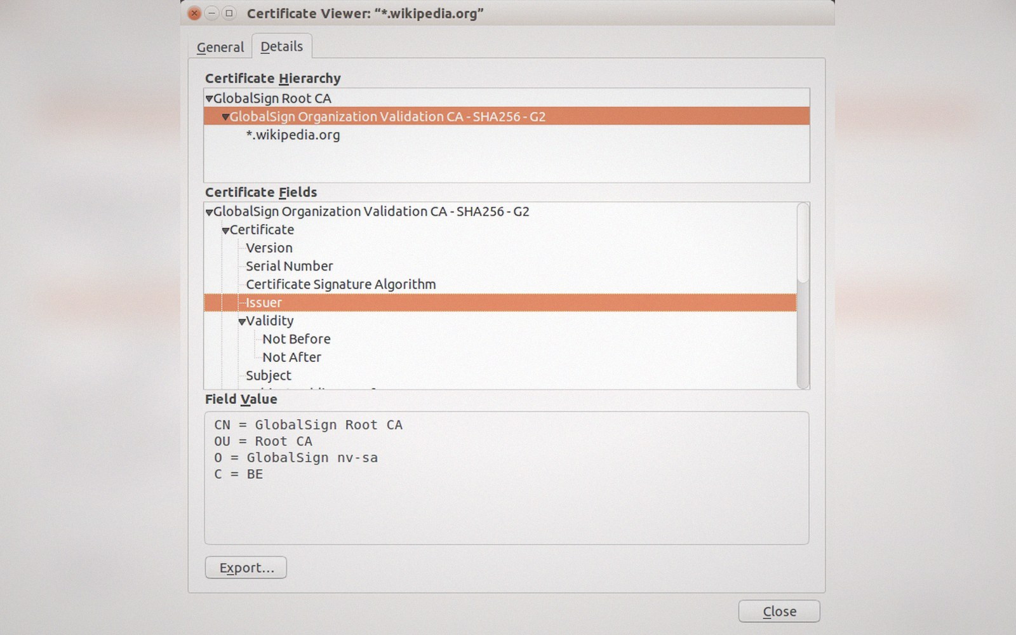The width and height of the screenshot is (1016, 635).
Task: Minimize the Certificate Viewer window
Action: (x=212, y=13)
